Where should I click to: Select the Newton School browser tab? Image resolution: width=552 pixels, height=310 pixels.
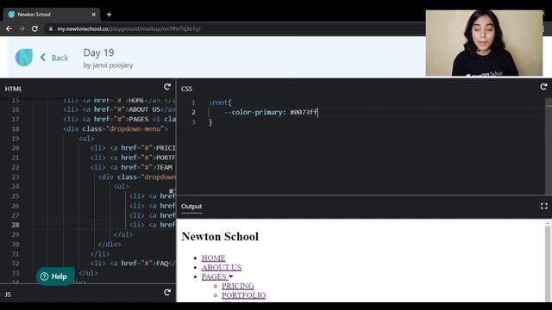(52, 15)
